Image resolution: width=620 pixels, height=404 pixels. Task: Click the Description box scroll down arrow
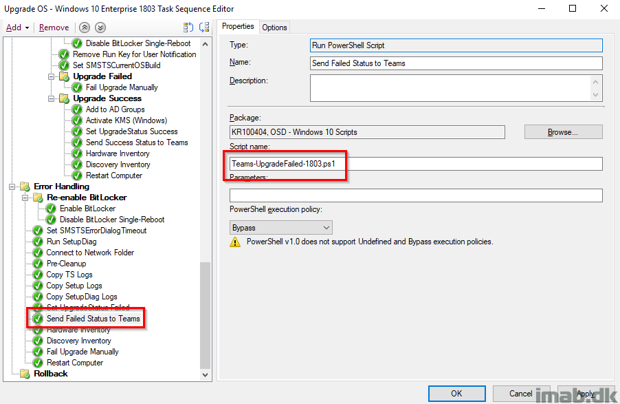[596, 95]
